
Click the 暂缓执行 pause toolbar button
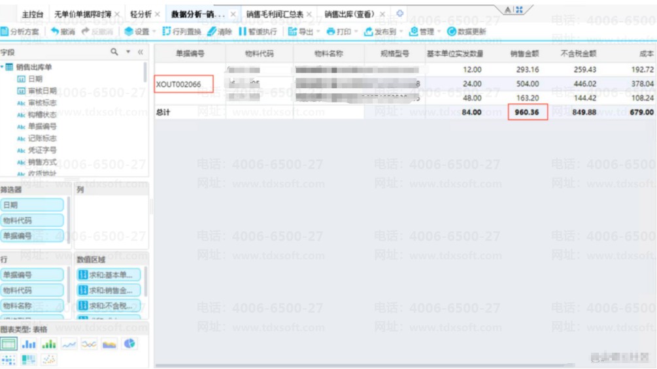[x=258, y=31]
